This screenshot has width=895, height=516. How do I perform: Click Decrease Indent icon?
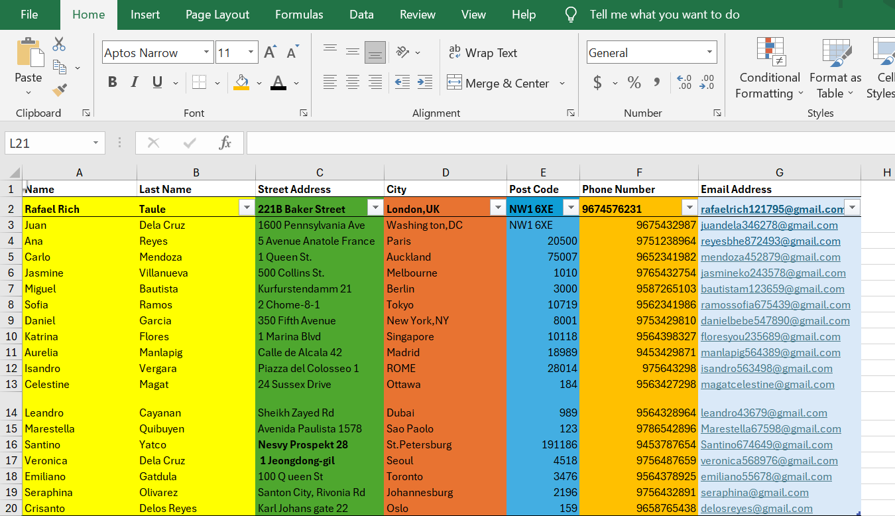402,82
